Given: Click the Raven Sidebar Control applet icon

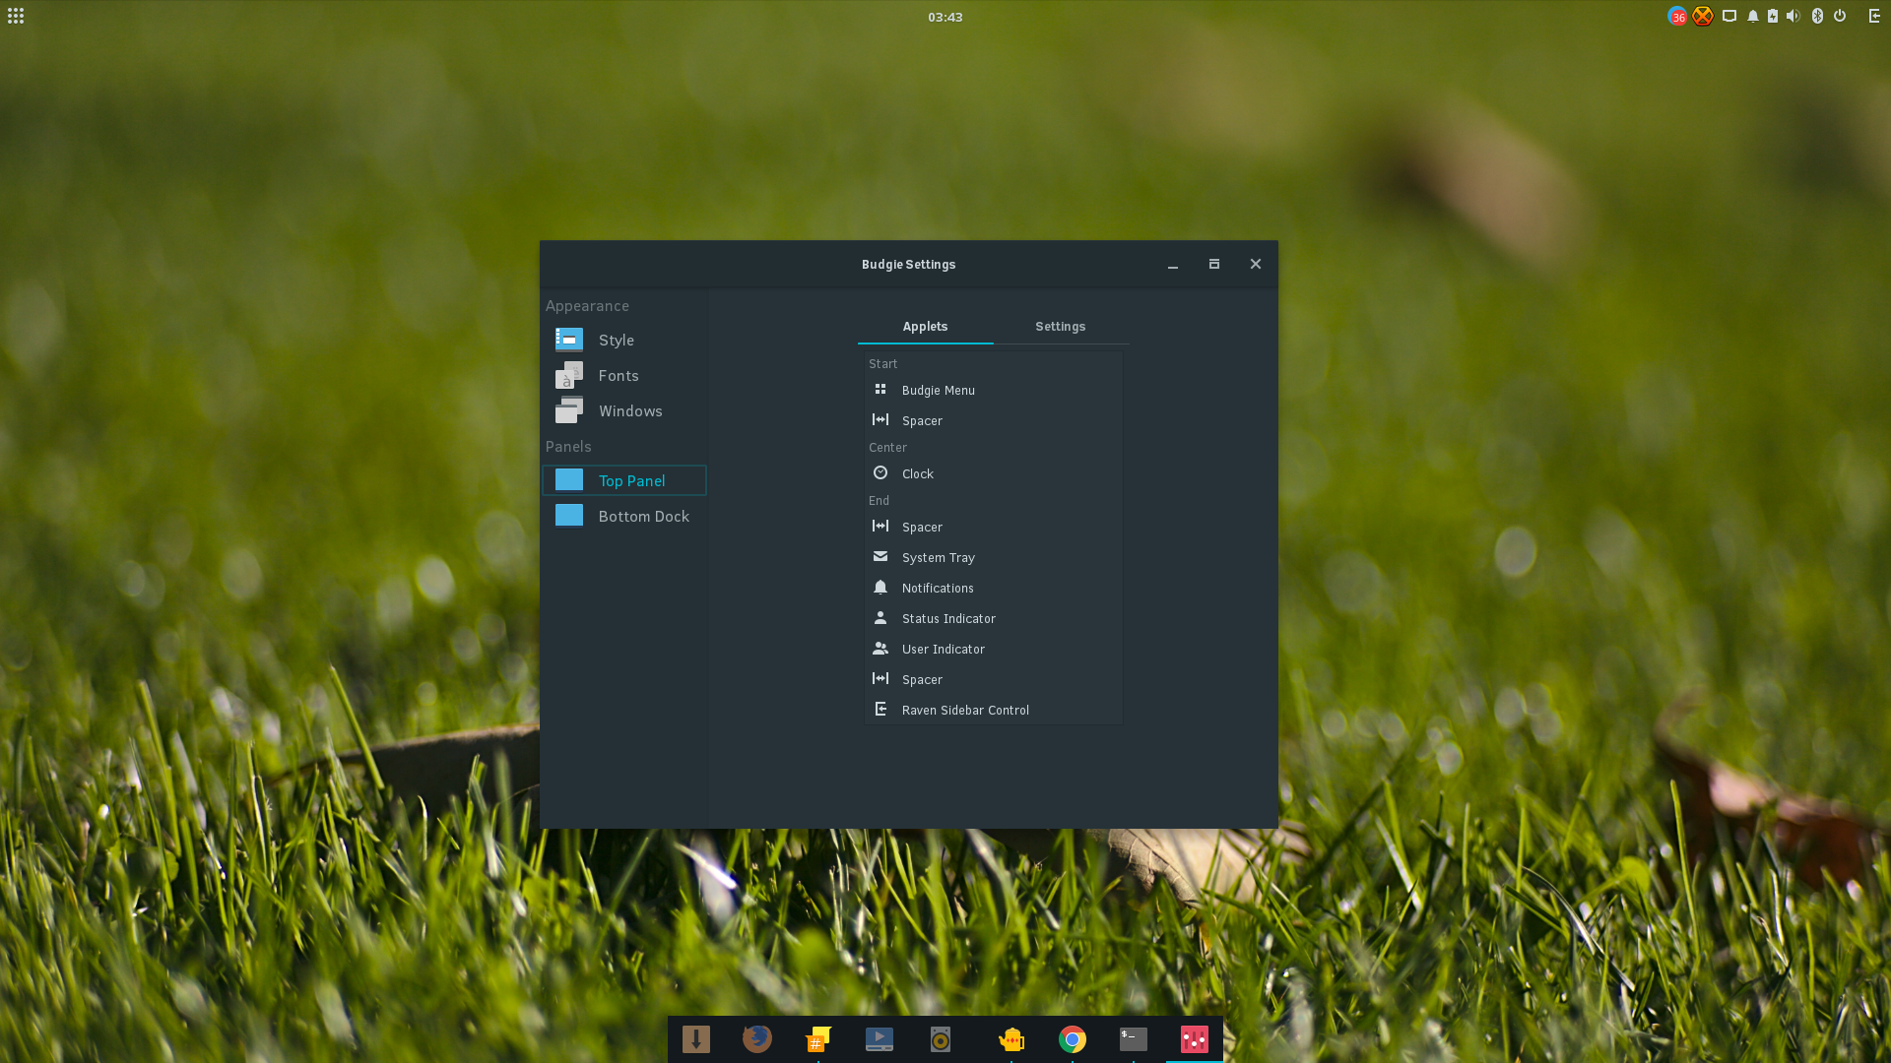Looking at the screenshot, I should (x=880, y=710).
